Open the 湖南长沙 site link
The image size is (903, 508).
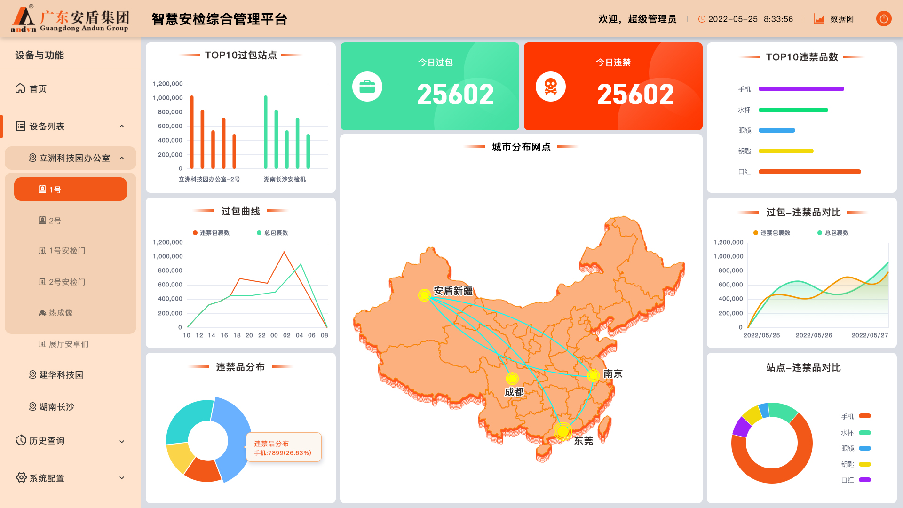(56, 407)
